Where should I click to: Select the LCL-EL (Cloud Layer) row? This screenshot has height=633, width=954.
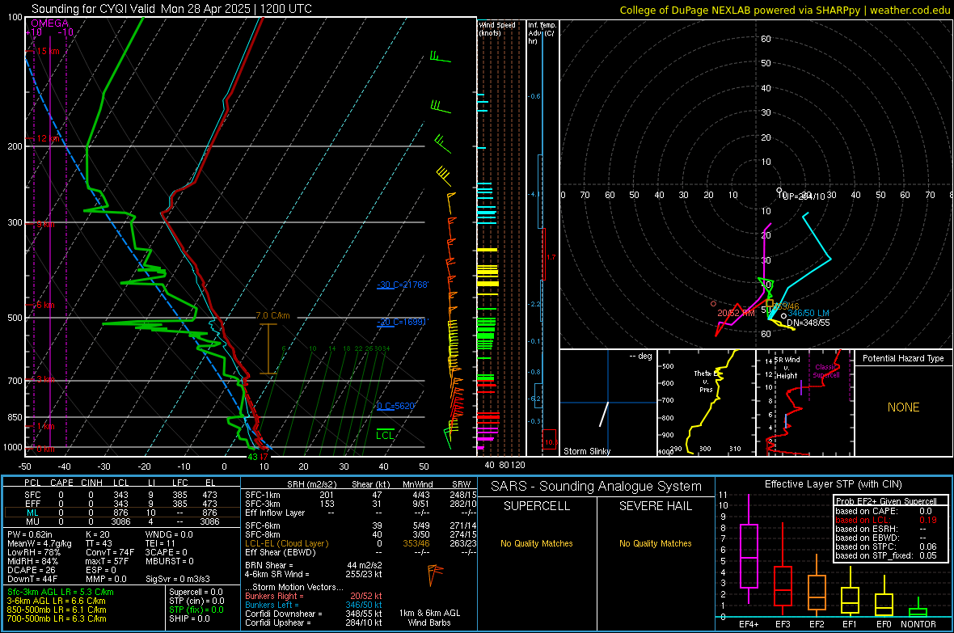361,543
